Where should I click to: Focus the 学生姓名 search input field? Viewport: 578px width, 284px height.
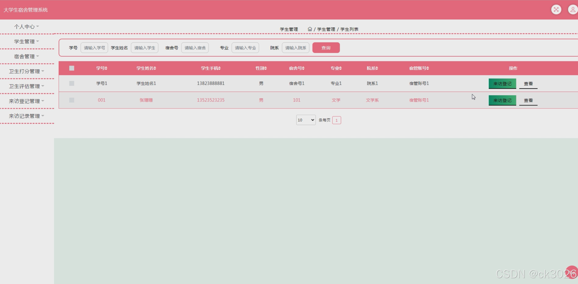click(145, 48)
